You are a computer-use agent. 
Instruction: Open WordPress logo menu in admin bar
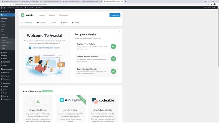coord(2,8)
